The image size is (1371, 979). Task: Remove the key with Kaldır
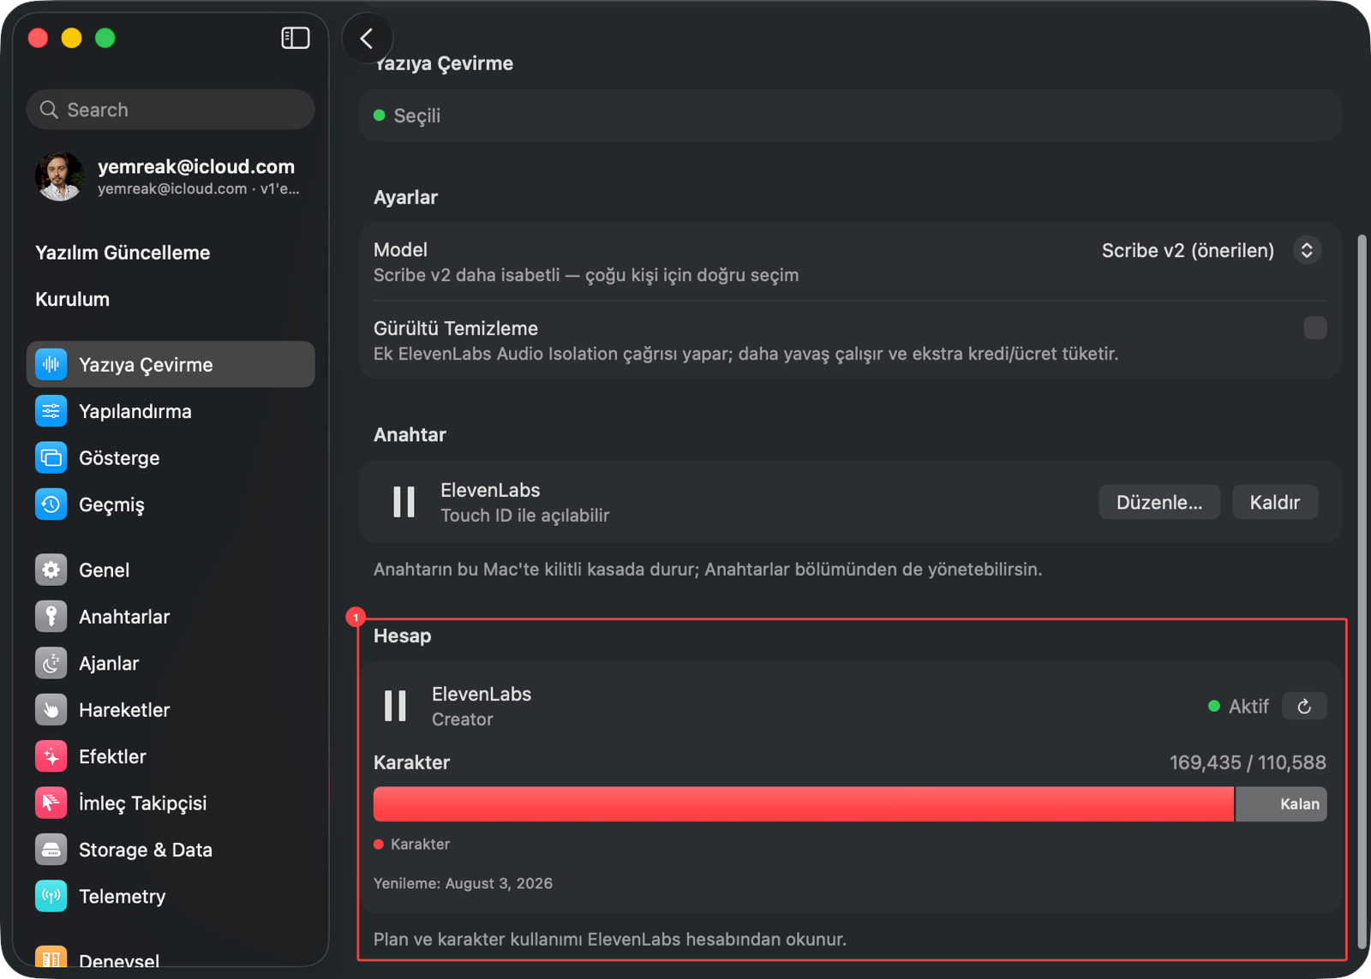coord(1275,502)
